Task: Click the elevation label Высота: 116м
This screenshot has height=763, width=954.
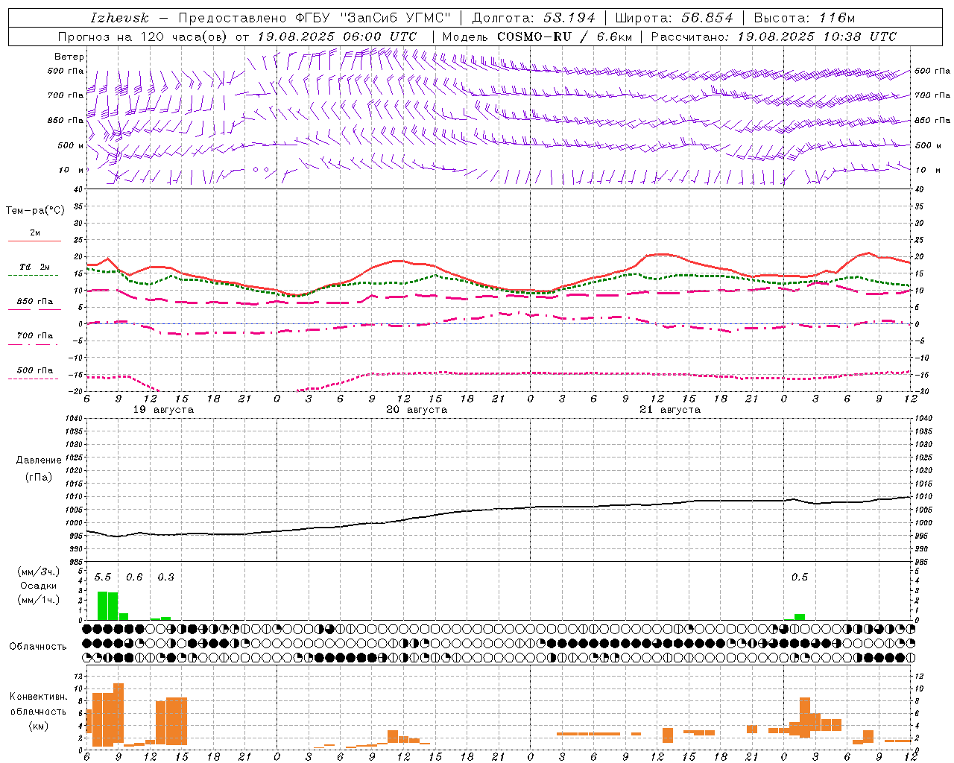Action: 805,18
